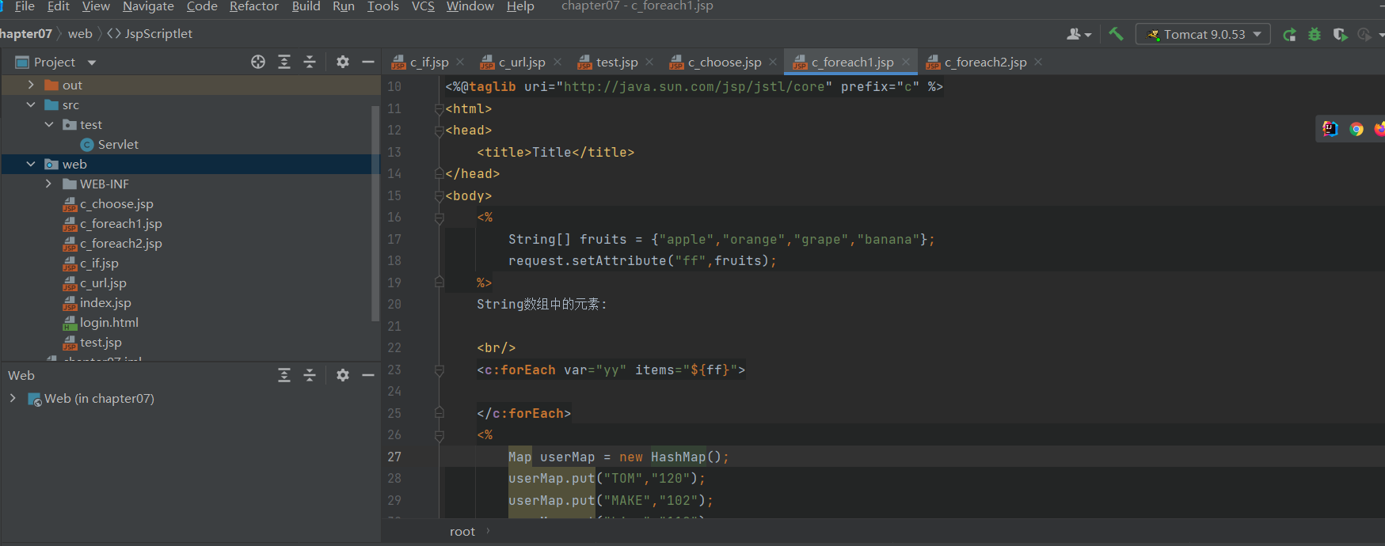Select c_foreach1.jsp in project tree
The image size is (1385, 546).
[x=120, y=223]
